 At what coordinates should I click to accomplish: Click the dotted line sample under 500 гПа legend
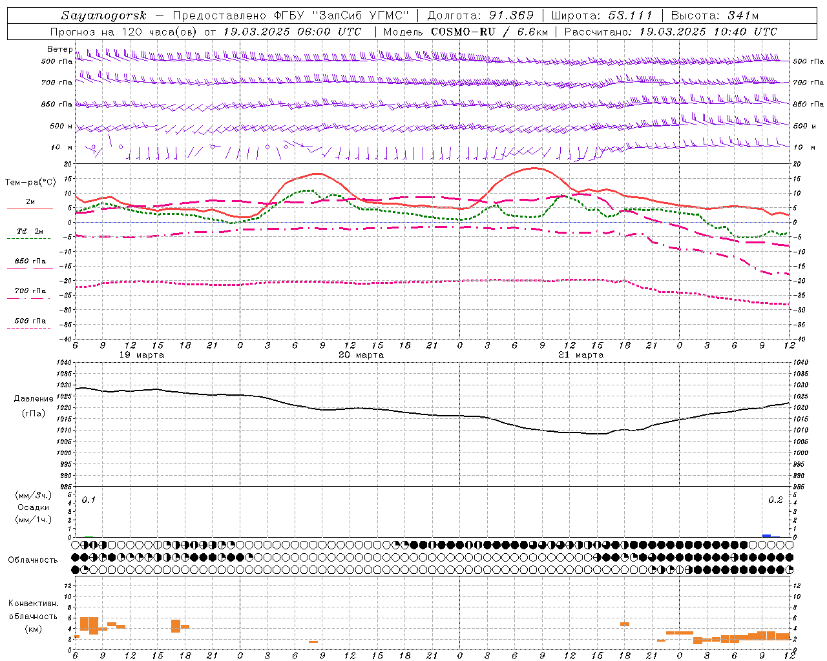click(29, 329)
